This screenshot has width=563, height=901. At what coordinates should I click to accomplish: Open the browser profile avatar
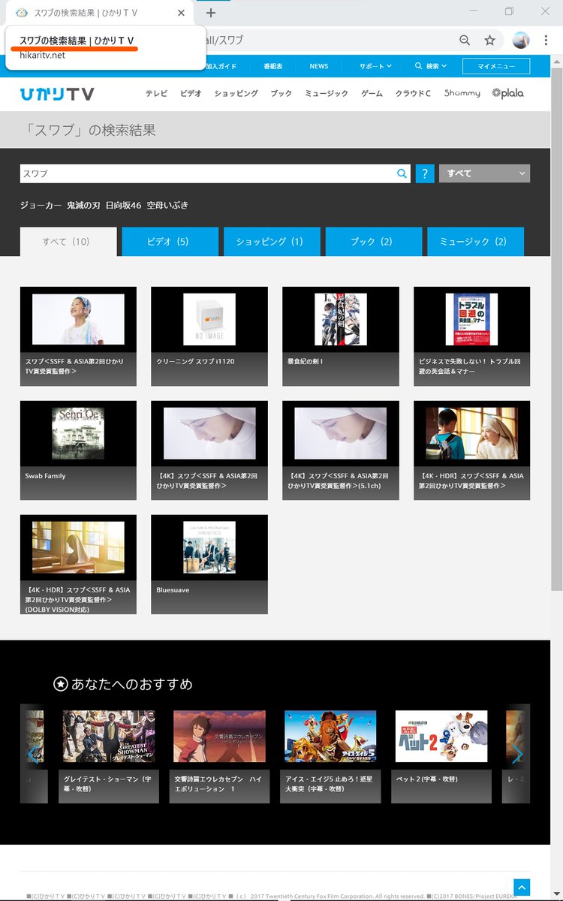click(521, 41)
